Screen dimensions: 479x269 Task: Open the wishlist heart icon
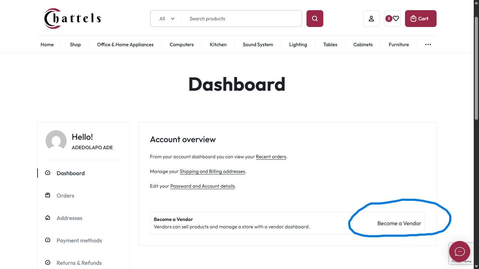click(x=396, y=19)
